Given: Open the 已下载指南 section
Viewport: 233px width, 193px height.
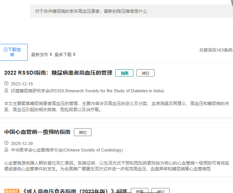Looking at the screenshot, I should coord(12,52).
